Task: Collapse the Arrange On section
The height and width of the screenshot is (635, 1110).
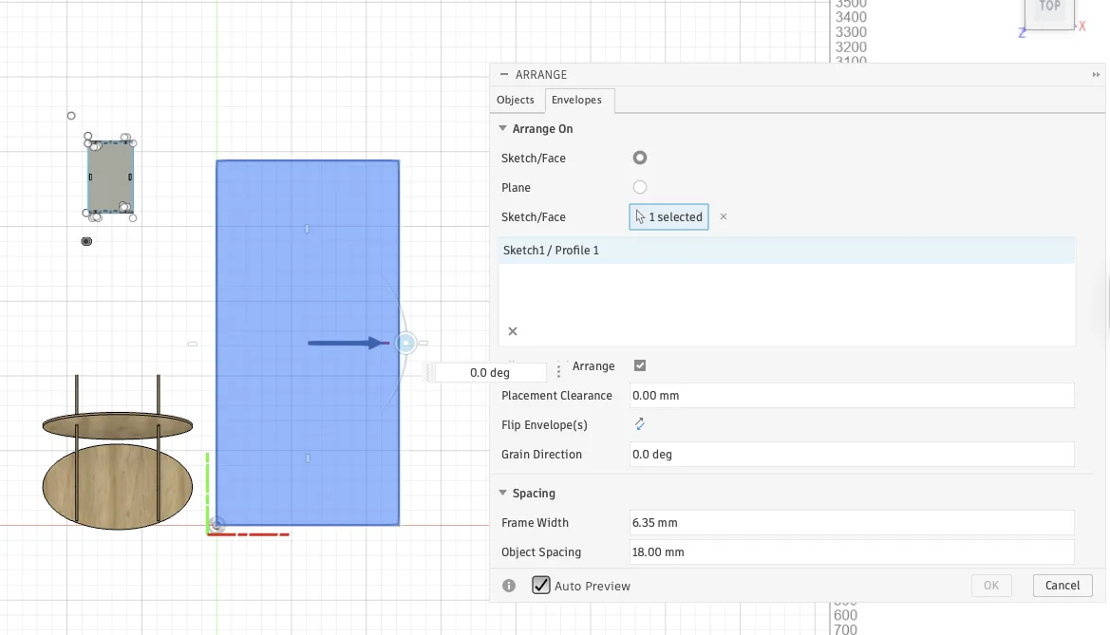Action: click(502, 128)
